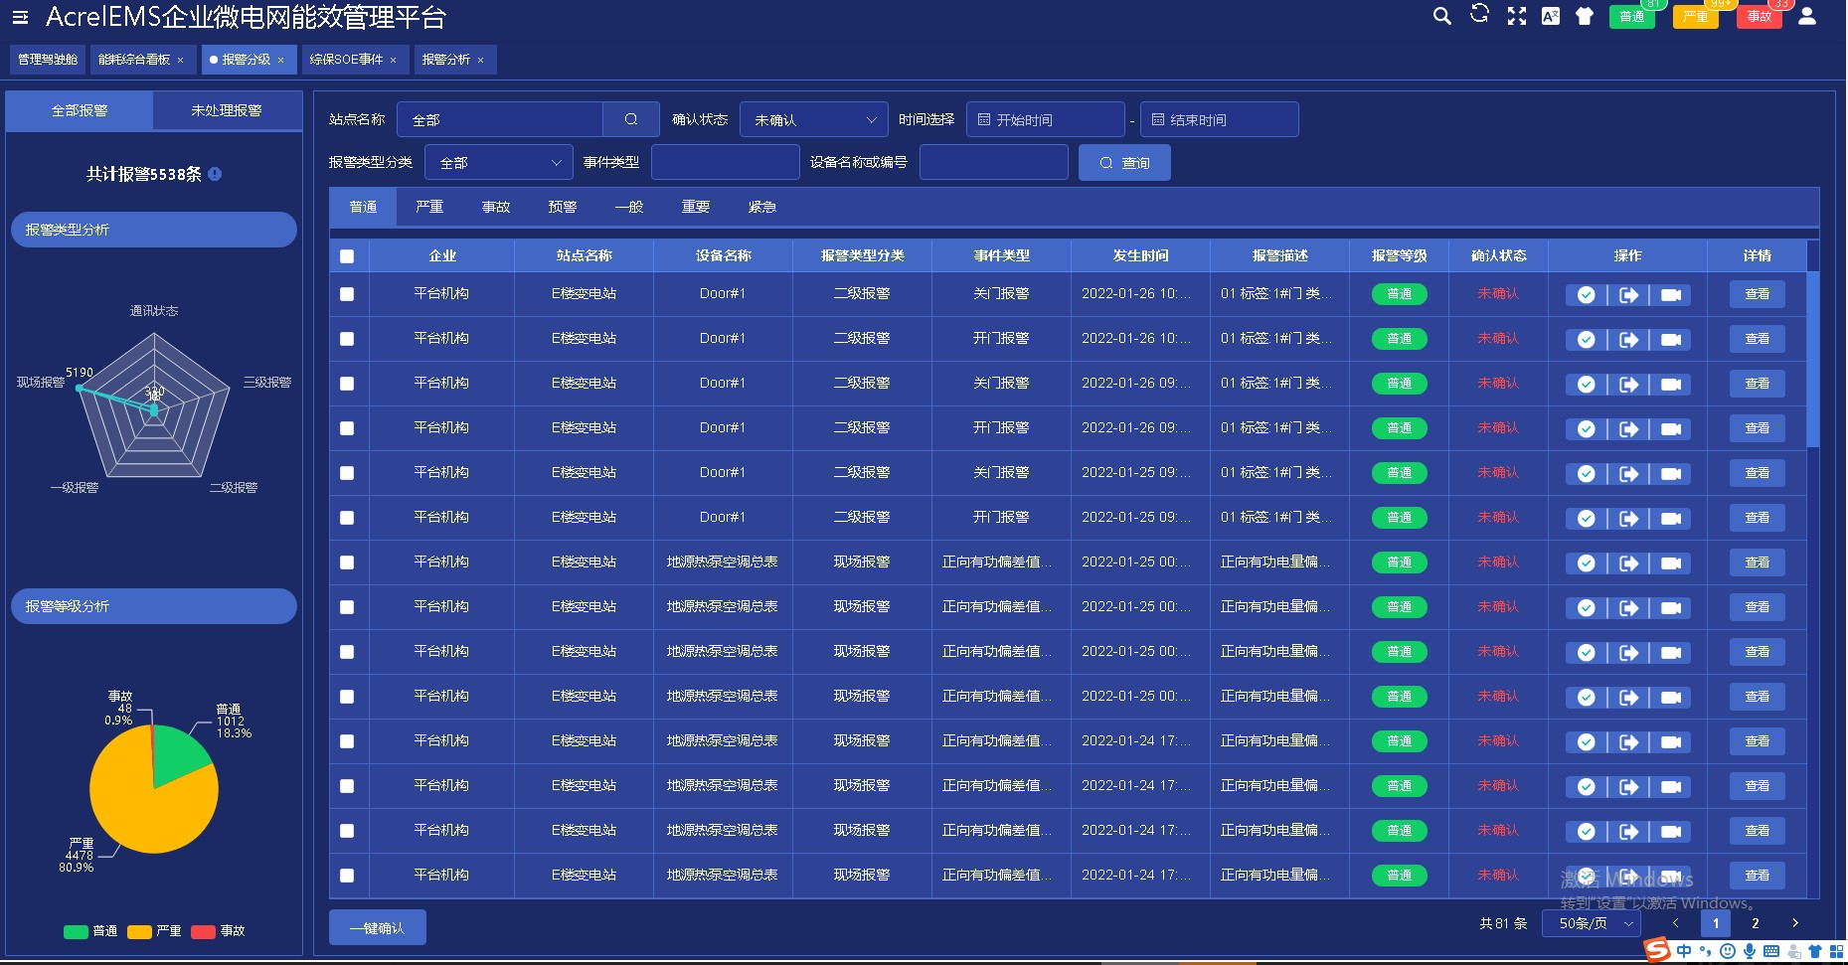Switch to the 未处理报警 tab

(227, 110)
